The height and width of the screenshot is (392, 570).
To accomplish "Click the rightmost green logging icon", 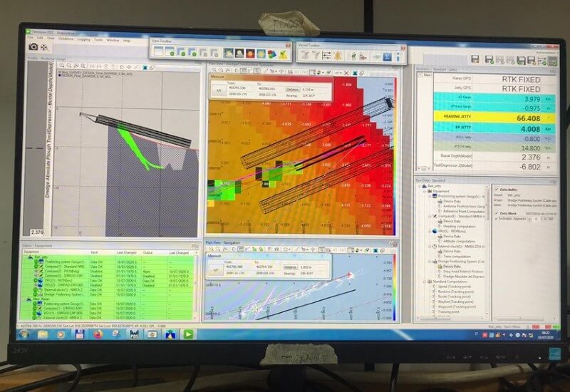I will [553, 61].
